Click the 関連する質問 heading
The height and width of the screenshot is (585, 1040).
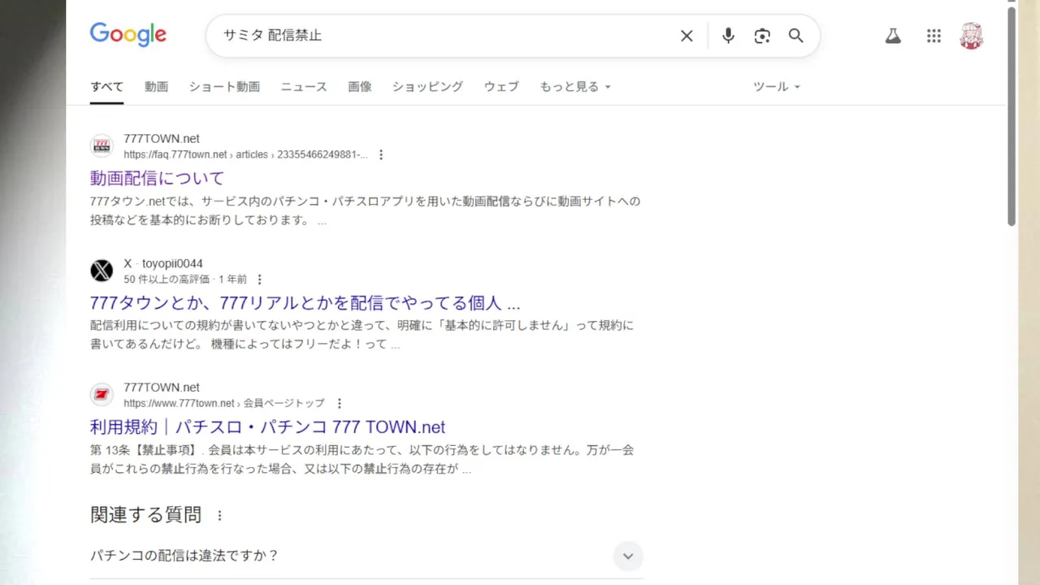pos(145,515)
